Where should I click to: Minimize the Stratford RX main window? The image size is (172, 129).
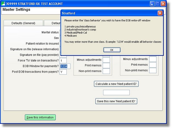152,4
